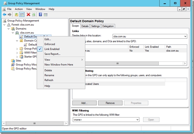This screenshot has width=194, height=134.
Task: Click the Forest triangle icon
Action: point(8,25)
